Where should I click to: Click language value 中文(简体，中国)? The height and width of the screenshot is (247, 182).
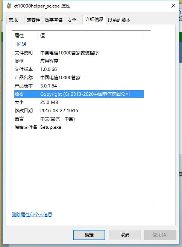click(58, 119)
